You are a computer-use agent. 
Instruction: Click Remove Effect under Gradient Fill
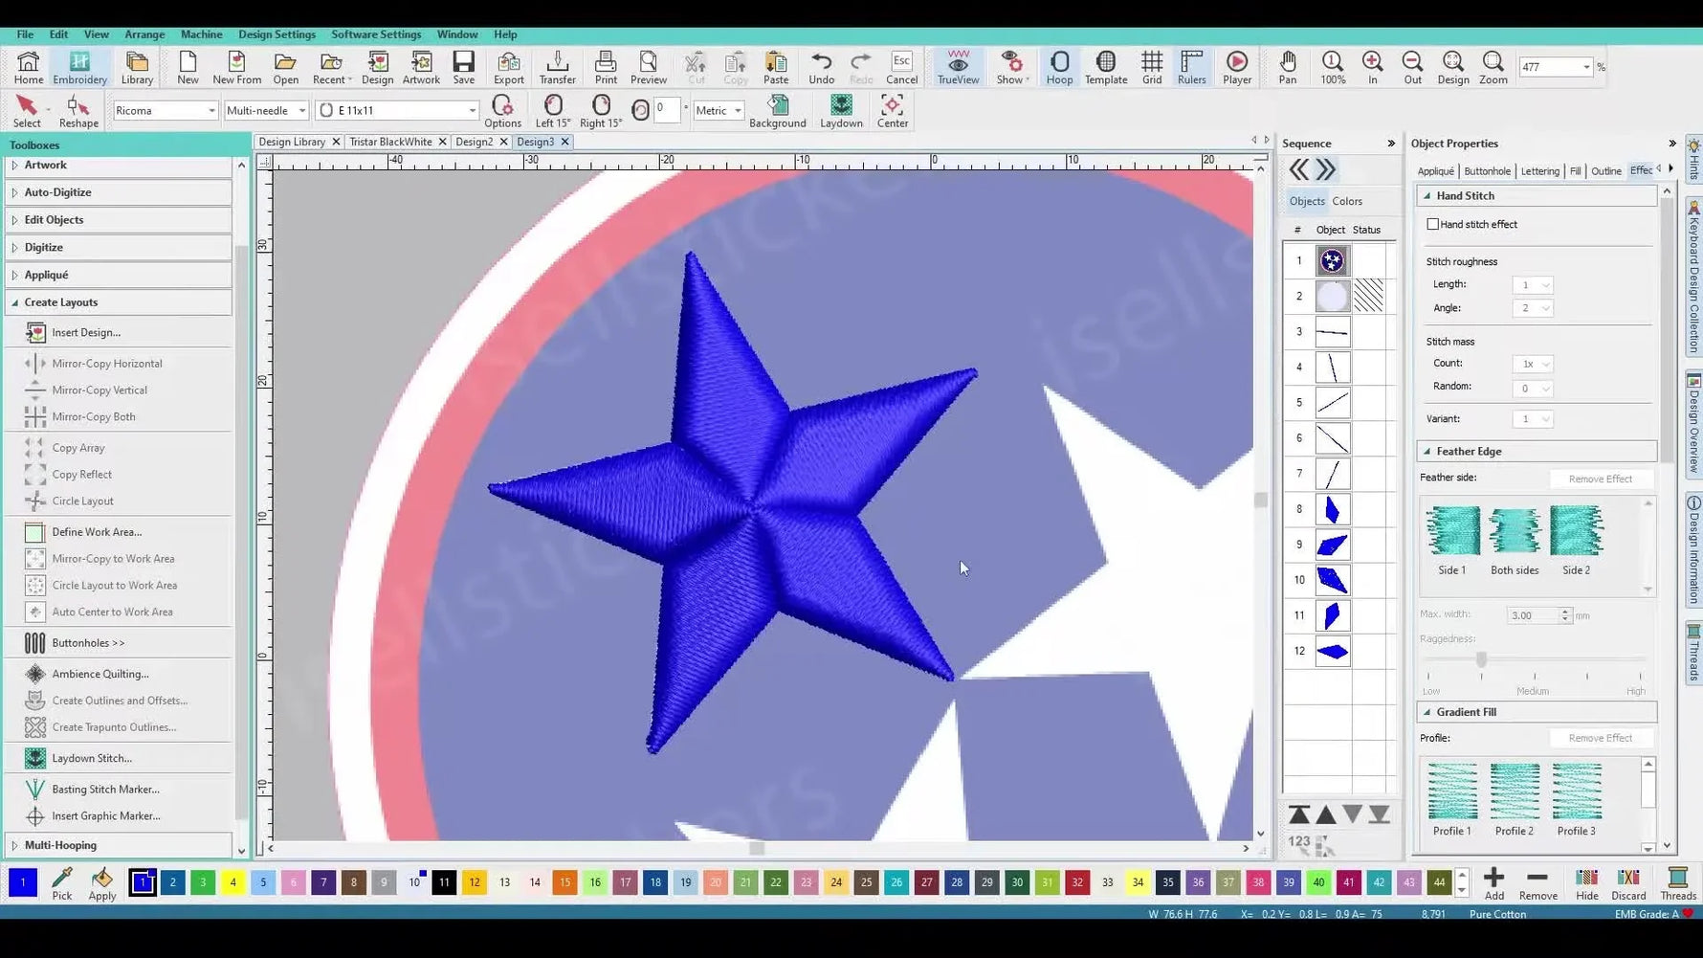[1601, 738]
